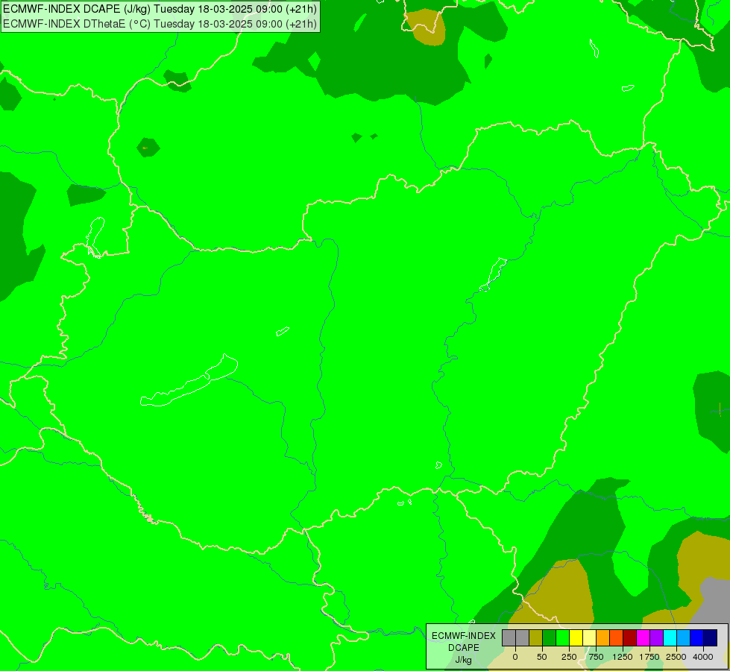Click the "50" legend value label

(x=542, y=657)
